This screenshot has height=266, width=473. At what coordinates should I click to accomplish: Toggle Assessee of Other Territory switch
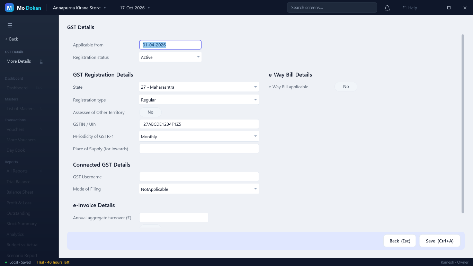[x=150, y=112]
